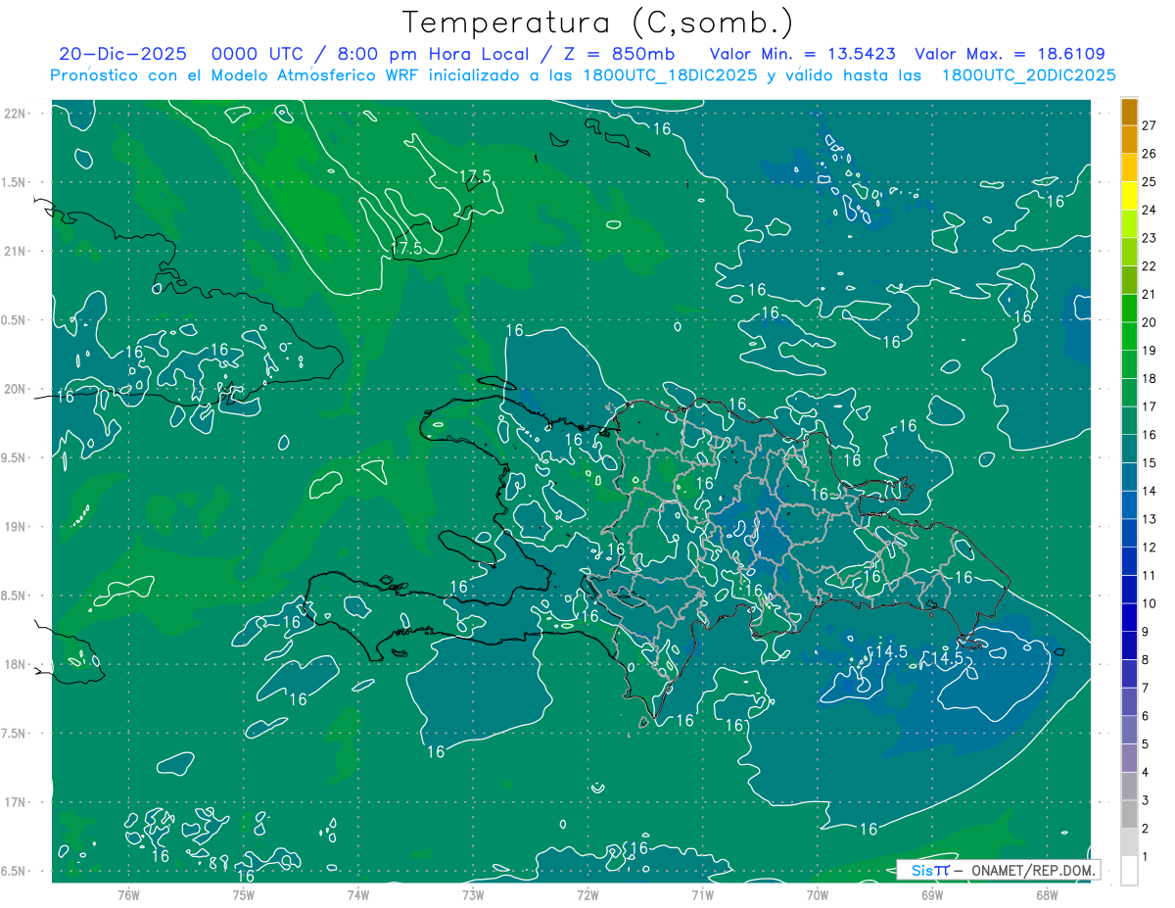1175x908 pixels.
Task: Click the '19N' latitude axis label
Action: pos(14,527)
